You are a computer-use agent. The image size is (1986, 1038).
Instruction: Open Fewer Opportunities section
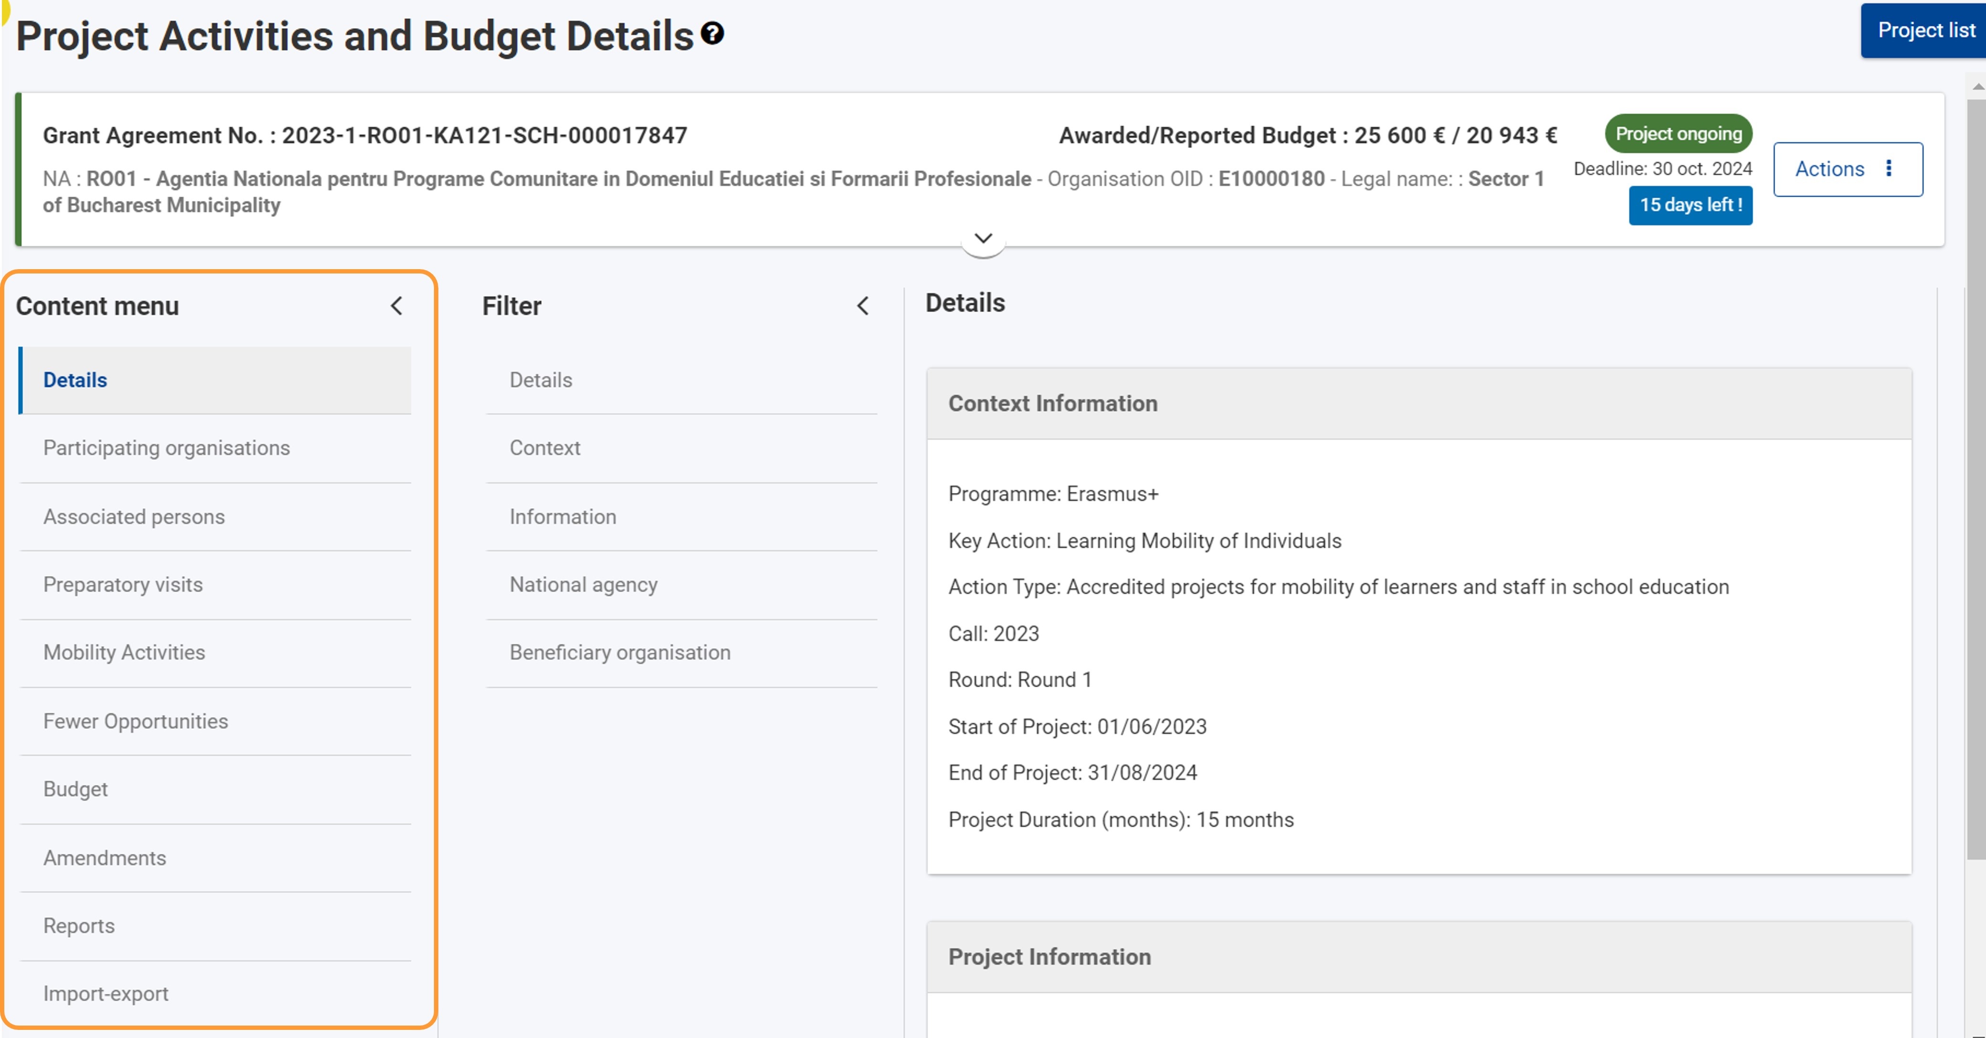215,721
